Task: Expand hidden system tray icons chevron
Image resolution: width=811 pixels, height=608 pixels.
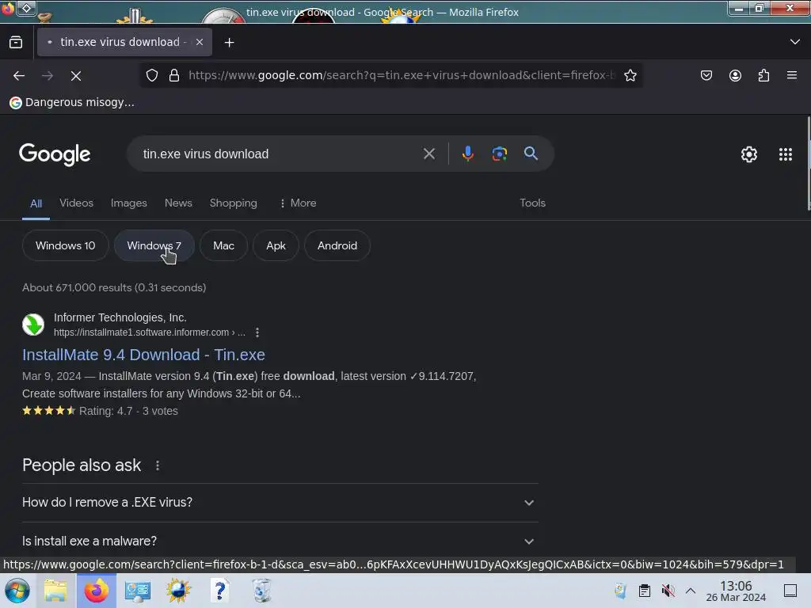Action: (691, 591)
